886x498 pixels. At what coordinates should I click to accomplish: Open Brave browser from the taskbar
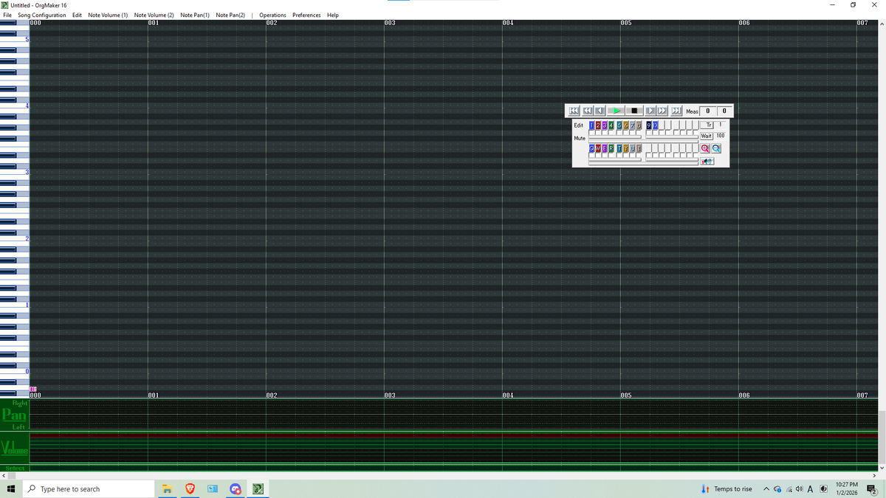coord(190,489)
